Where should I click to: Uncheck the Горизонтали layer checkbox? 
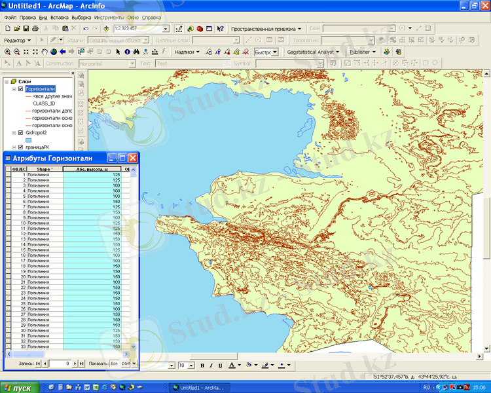[20, 88]
